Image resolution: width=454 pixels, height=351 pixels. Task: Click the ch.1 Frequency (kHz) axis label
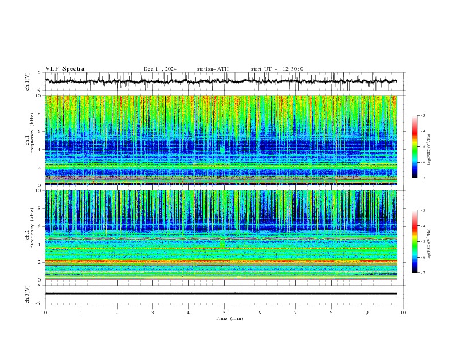30,132
